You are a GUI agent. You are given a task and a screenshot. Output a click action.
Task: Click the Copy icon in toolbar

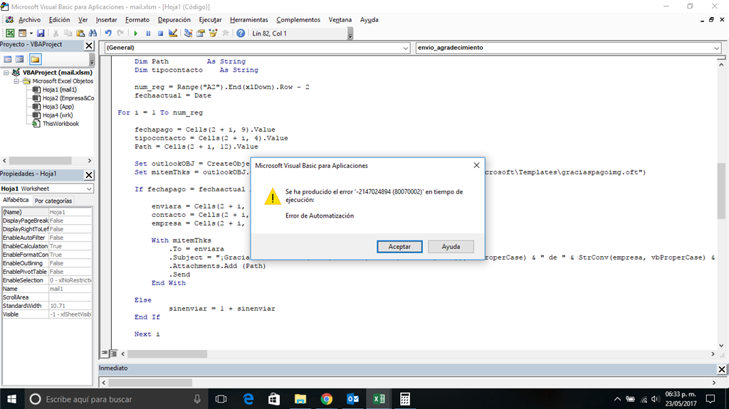click(x=68, y=33)
